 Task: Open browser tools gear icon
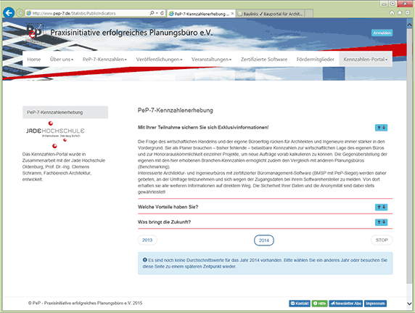[x=408, y=13]
